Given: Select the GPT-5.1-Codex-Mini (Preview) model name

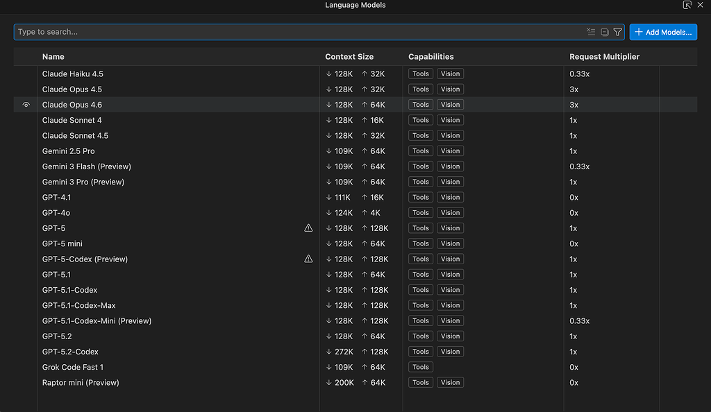Looking at the screenshot, I should [97, 320].
